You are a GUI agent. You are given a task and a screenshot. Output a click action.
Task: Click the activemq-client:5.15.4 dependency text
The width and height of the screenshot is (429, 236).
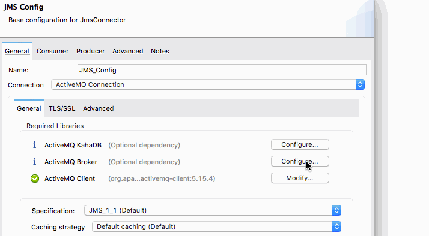tap(162, 178)
